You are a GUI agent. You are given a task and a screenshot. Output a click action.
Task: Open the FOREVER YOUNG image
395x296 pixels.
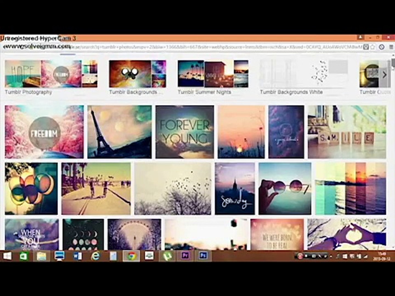tap(185, 132)
